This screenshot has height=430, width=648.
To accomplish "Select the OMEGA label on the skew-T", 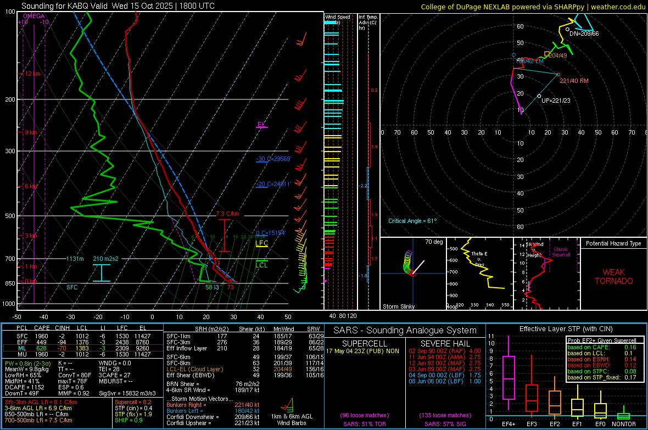I will 34,16.
